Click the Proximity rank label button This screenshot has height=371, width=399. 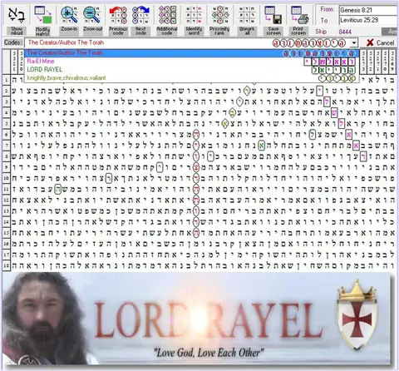point(219,31)
